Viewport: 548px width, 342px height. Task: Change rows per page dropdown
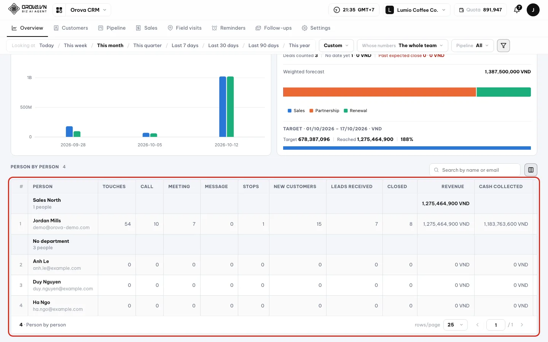[456, 325]
